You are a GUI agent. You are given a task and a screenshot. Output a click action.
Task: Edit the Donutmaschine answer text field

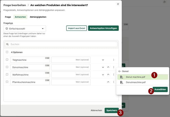point(30,67)
